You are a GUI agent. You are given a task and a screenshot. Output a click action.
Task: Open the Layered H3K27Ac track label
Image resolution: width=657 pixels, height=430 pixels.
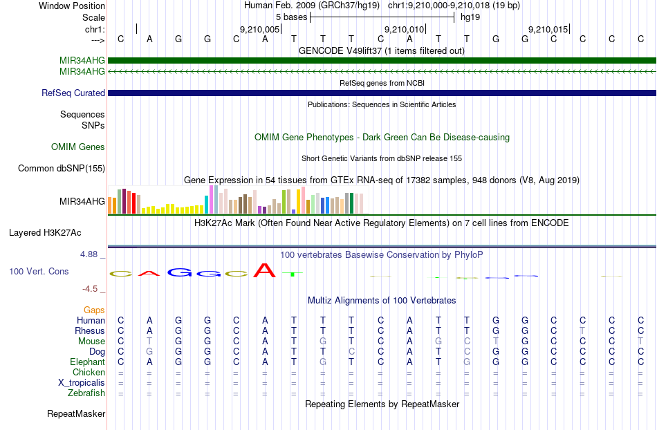(x=45, y=233)
